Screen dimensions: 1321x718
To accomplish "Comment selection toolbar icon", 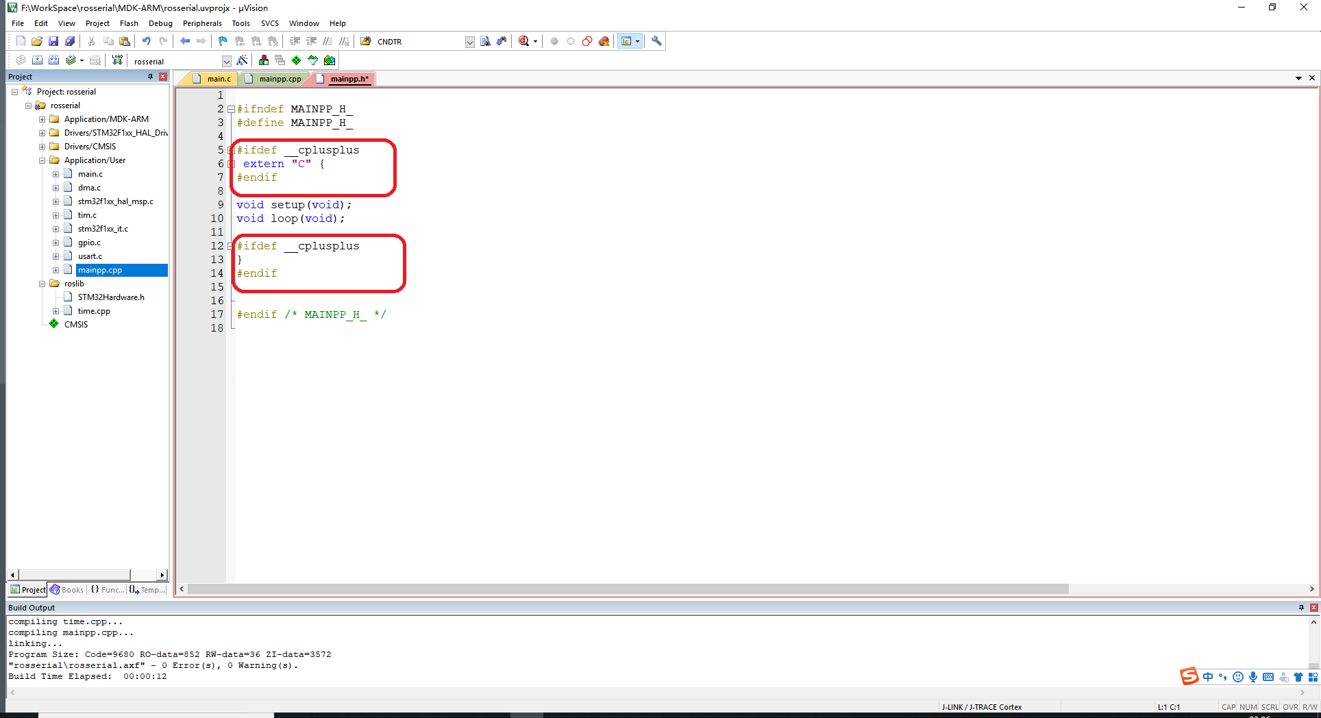I will (x=328, y=41).
